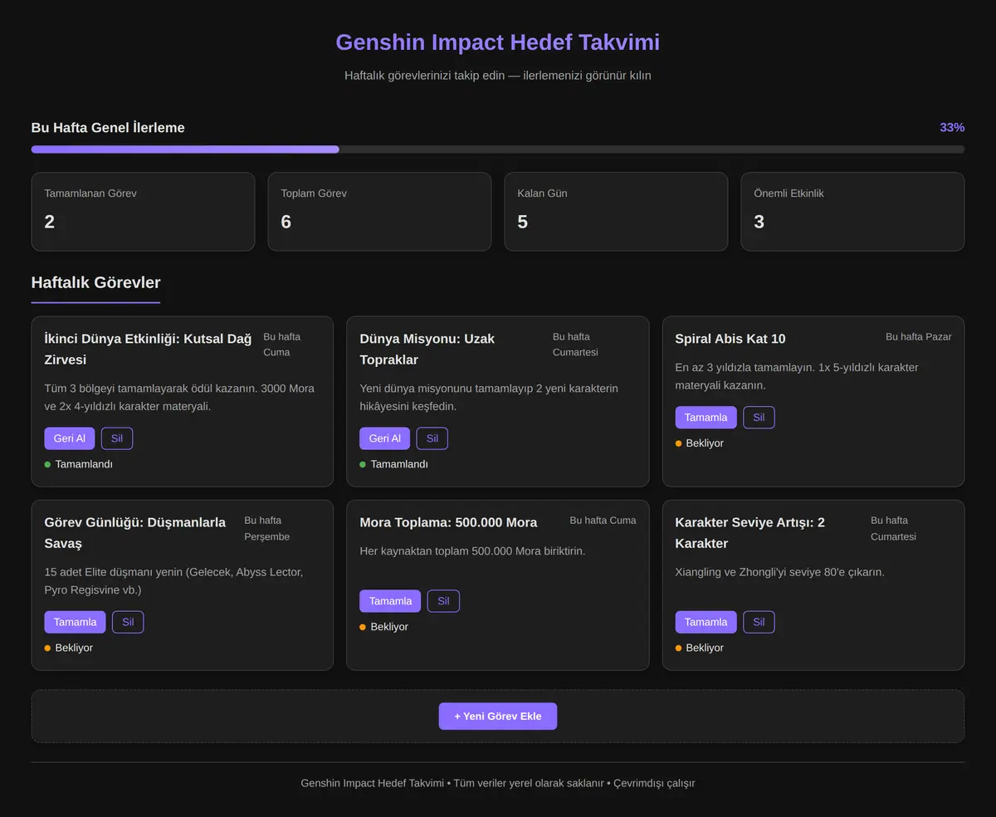Click Tamamla on Karakter Seviye Artışı card
Viewport: 996px width, 817px height.
pos(706,622)
